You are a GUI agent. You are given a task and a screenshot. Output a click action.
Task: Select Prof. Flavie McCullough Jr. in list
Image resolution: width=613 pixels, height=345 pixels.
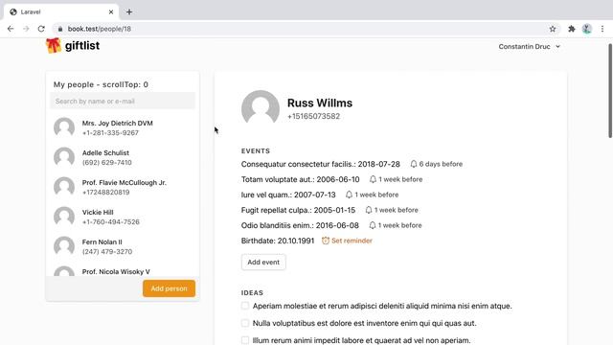123,187
